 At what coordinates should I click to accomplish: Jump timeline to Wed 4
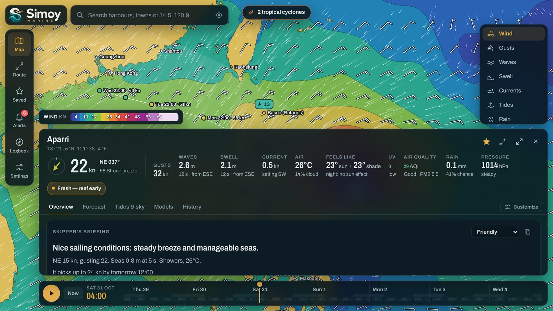[x=500, y=290]
